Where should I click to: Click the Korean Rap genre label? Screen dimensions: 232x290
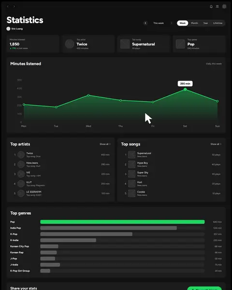coord(17,252)
